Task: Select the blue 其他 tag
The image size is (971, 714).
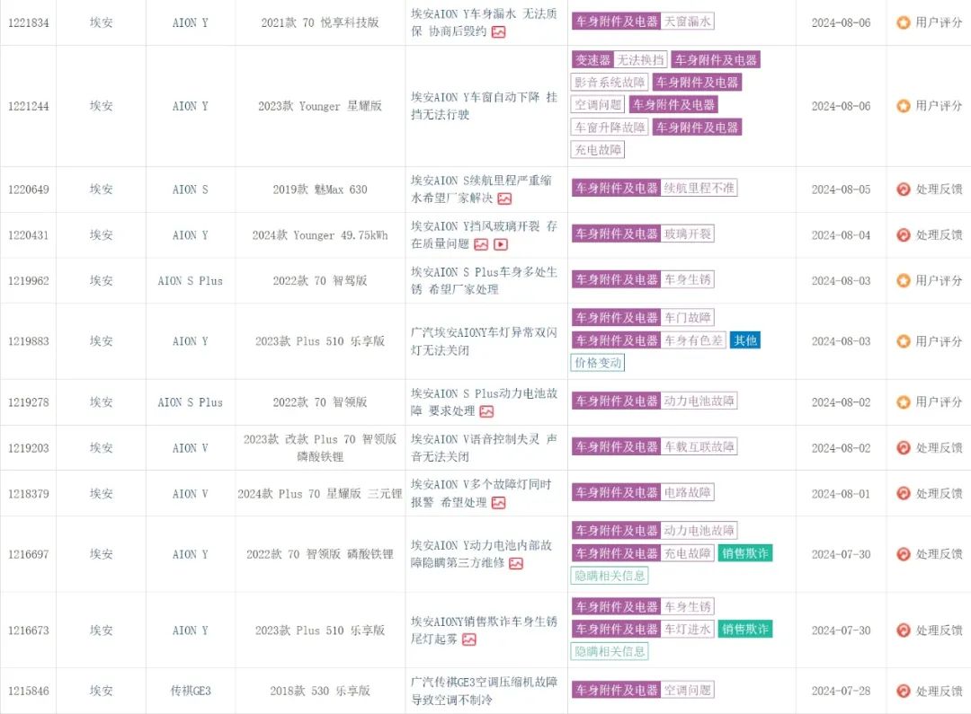Action: pyautogui.click(x=744, y=340)
